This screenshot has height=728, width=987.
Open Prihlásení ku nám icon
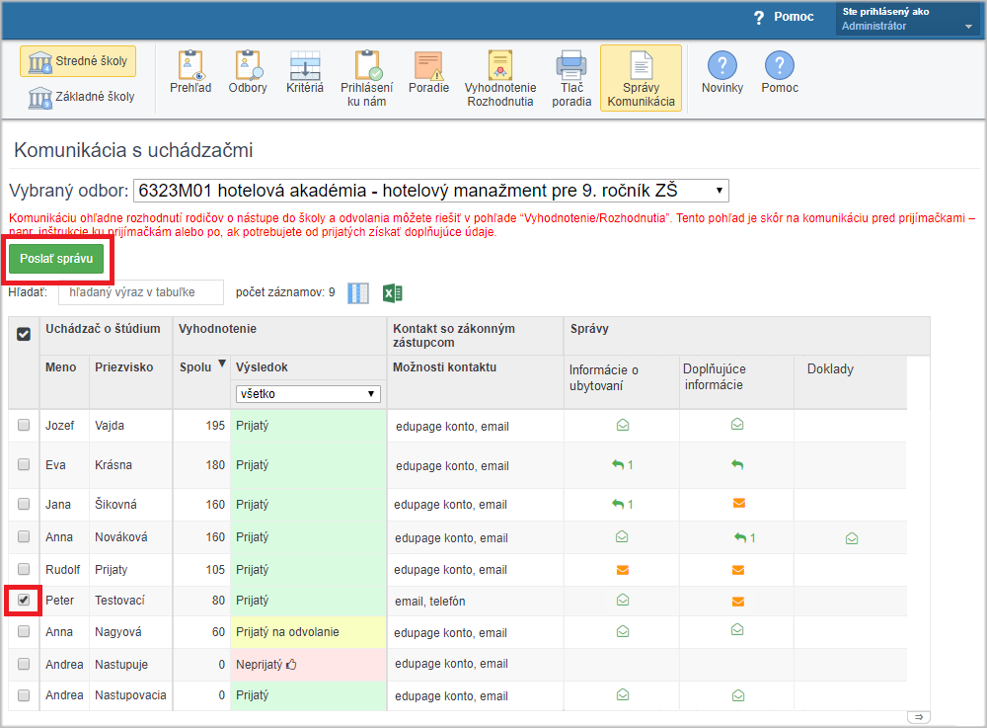click(366, 79)
